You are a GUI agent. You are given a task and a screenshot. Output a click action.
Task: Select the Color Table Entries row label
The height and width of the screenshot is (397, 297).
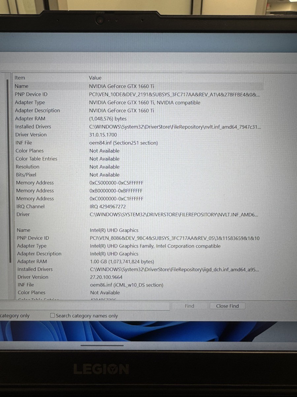pyautogui.click(x=36, y=159)
